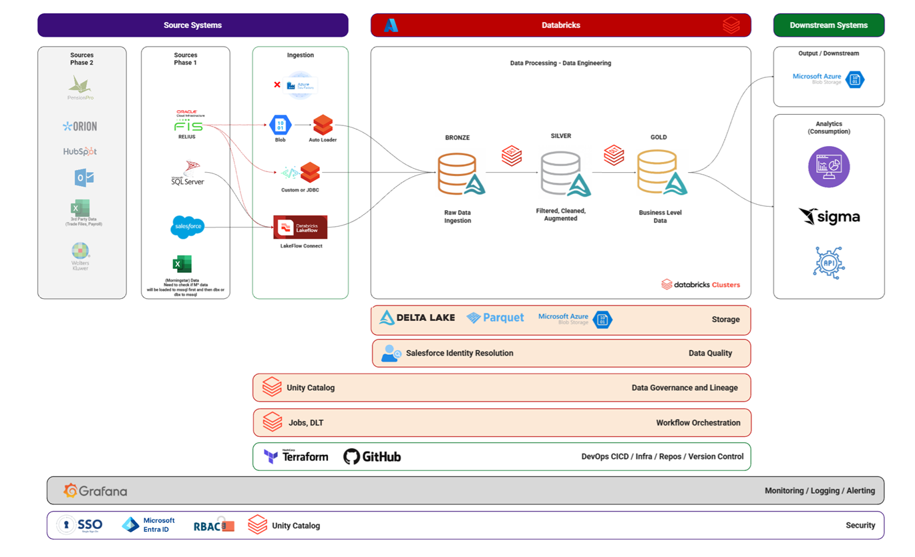Image resolution: width=915 pixels, height=557 pixels.
Task: Select the sigma logo
Action: (829, 217)
